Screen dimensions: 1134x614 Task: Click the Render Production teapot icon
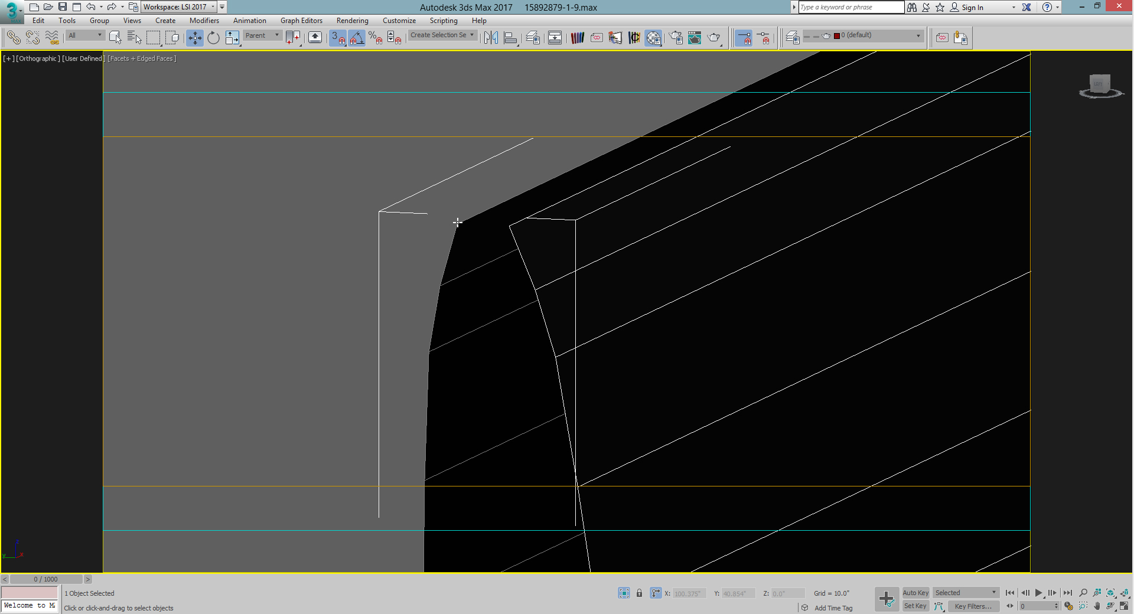coord(713,37)
